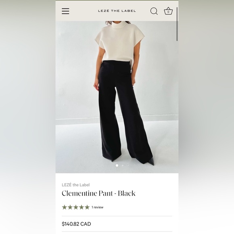Open the 1 review link
This screenshot has height=234, width=234.
pos(98,207)
